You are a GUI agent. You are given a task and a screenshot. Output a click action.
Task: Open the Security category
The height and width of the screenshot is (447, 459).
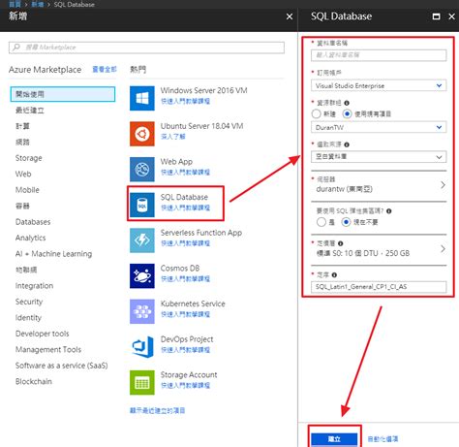[x=29, y=302]
